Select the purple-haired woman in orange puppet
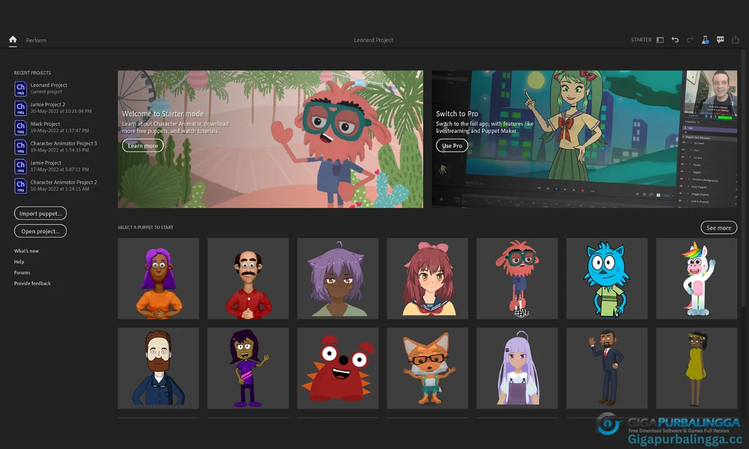The image size is (749, 449). tap(159, 279)
